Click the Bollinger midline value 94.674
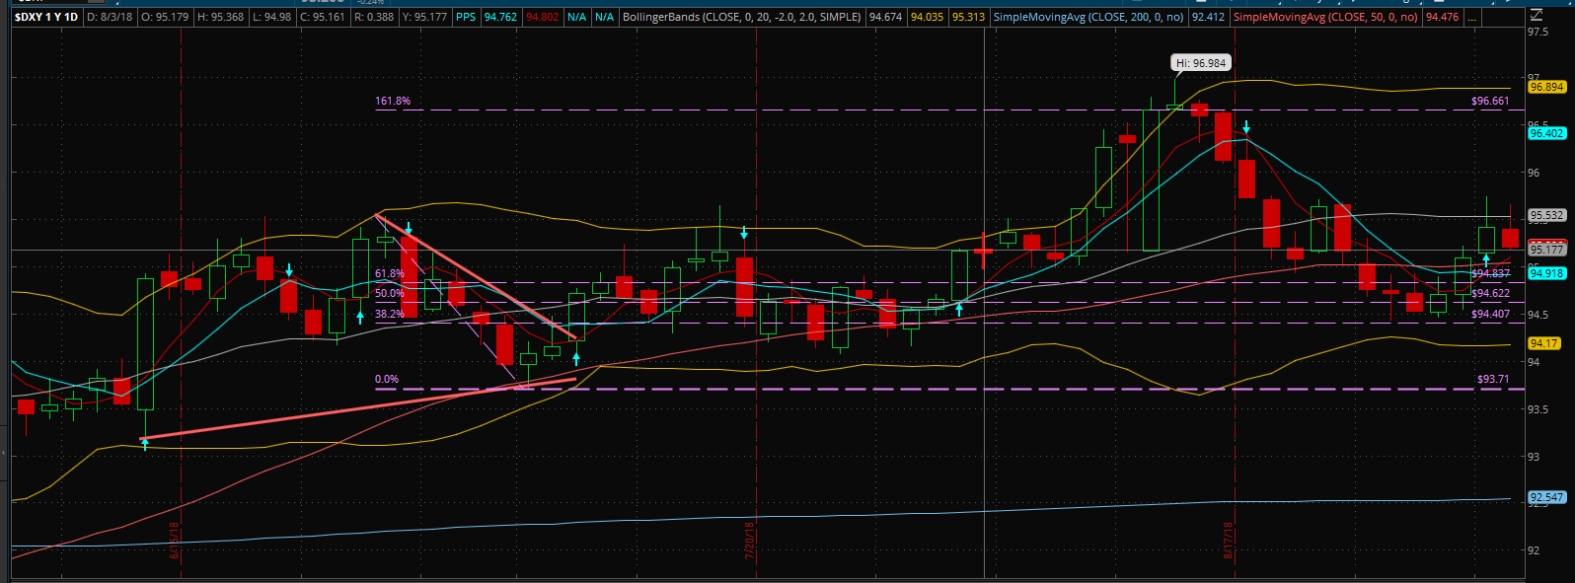Image resolution: width=1575 pixels, height=583 pixels. (x=885, y=17)
